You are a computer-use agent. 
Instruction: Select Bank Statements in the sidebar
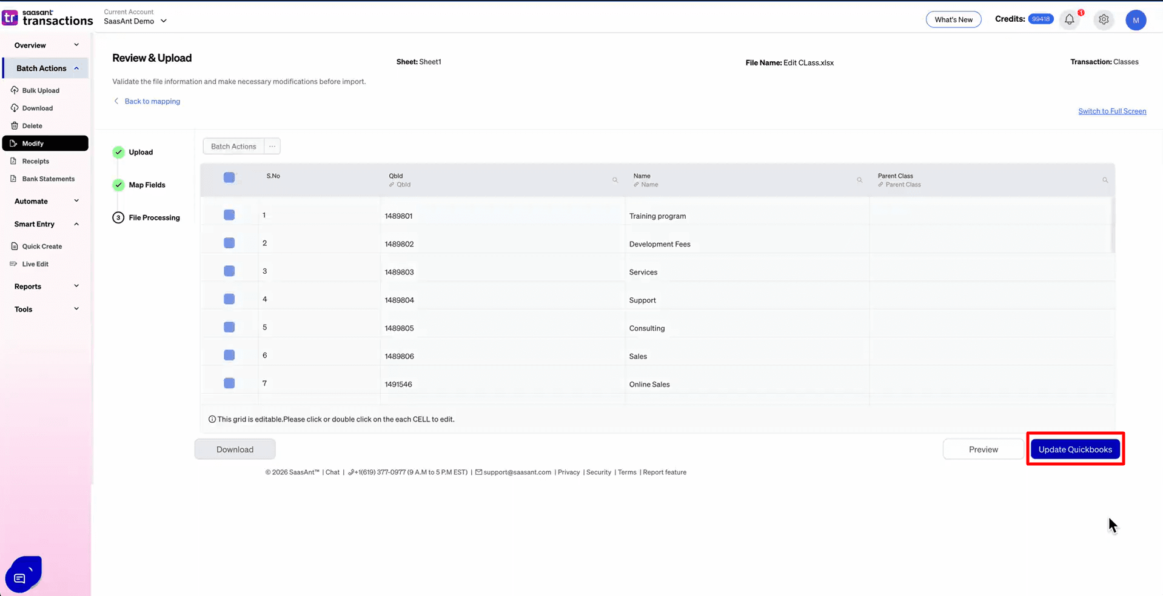tap(48, 178)
